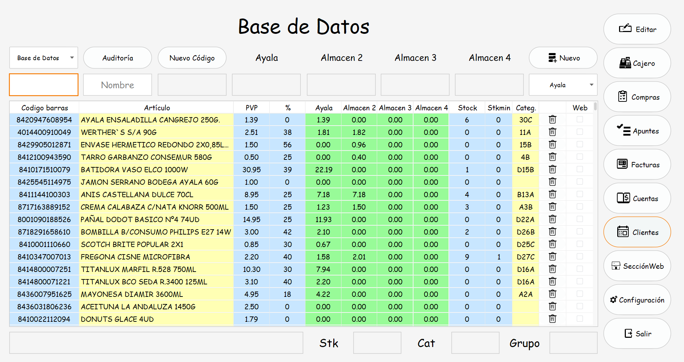This screenshot has width=684, height=362.
Task: Click the table's vertical scrollbar
Action: coord(595,214)
